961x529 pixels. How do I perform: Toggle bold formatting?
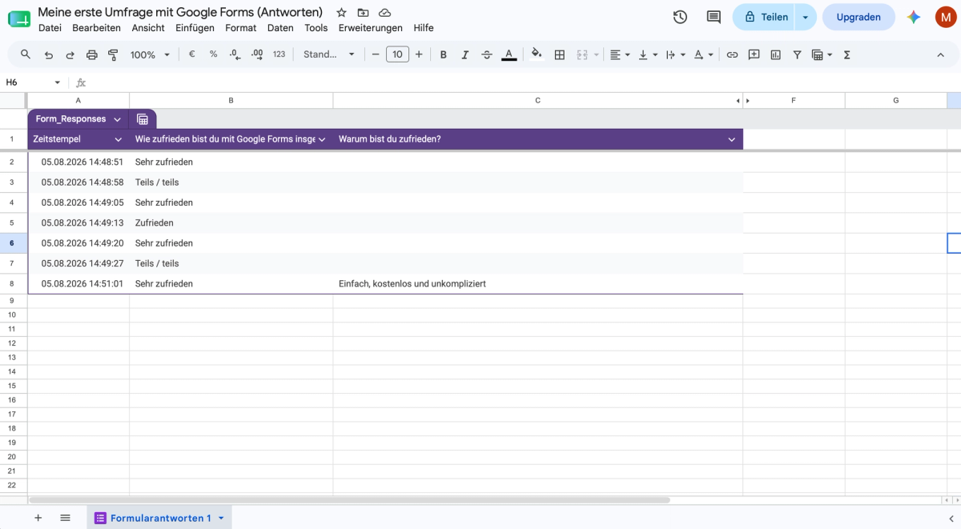pyautogui.click(x=444, y=54)
